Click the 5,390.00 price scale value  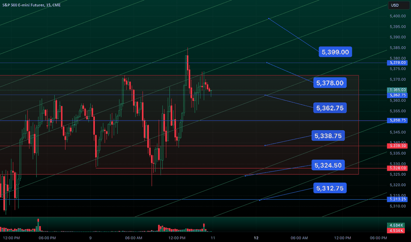click(x=398, y=37)
